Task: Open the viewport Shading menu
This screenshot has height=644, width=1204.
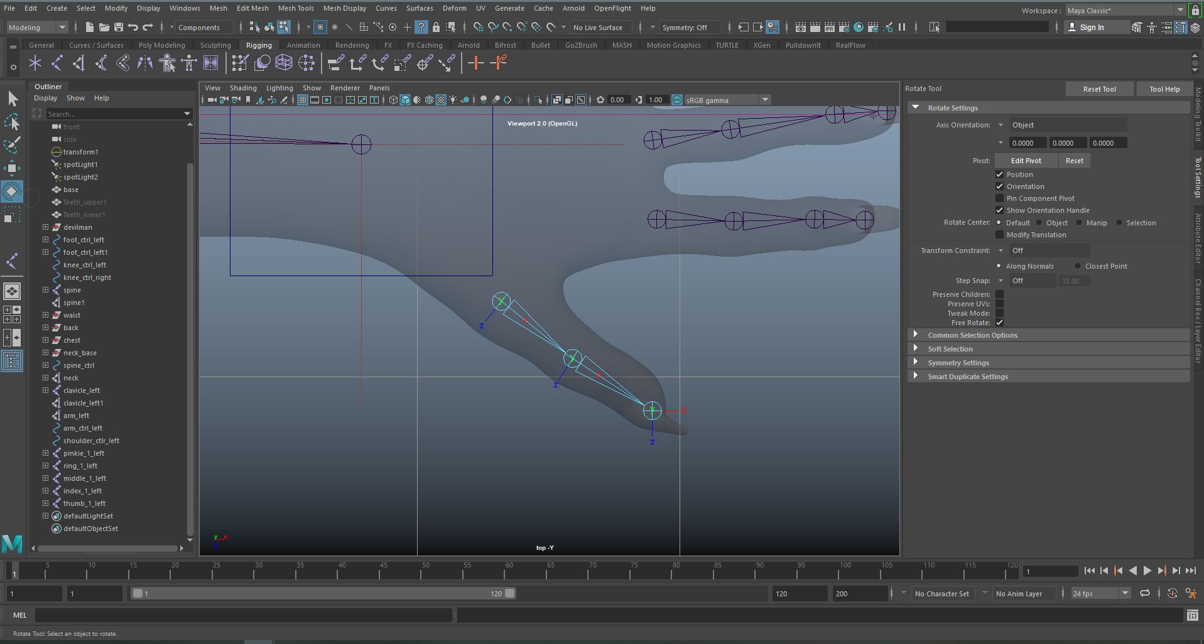Action: pos(243,88)
